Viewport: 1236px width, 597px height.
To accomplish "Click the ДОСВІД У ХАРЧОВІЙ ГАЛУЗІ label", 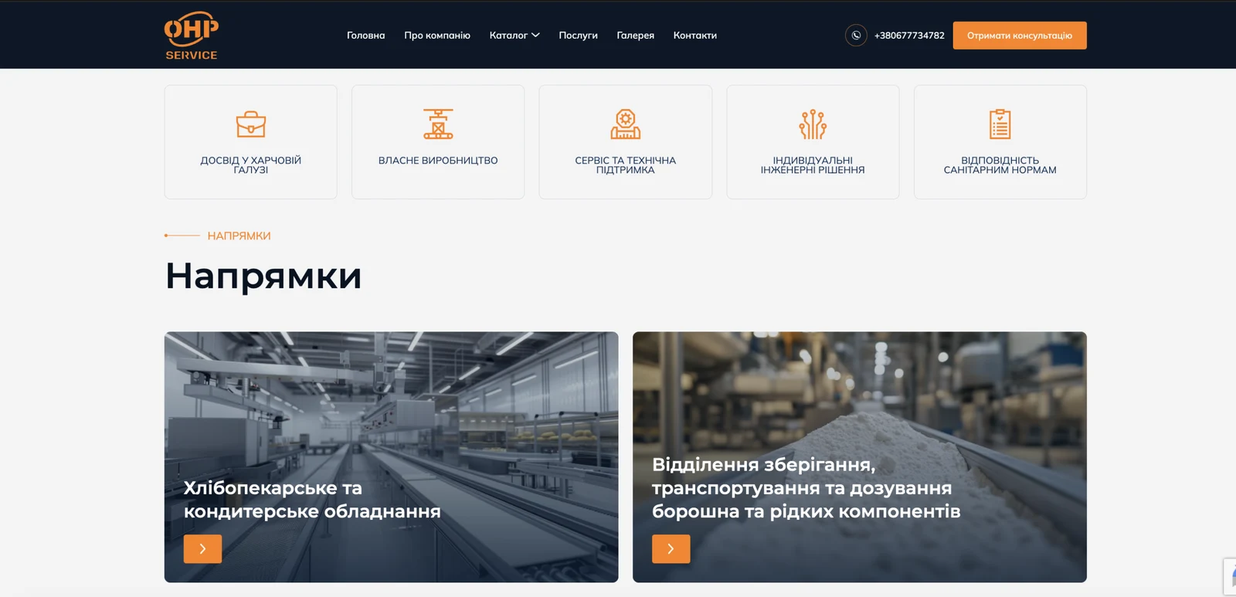I will pos(251,165).
